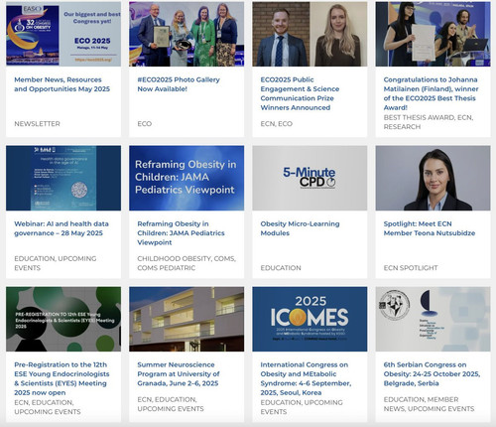The height and width of the screenshot is (427, 496).
Task: Open Obesity Micro-Learning Modules article
Action: [300, 228]
